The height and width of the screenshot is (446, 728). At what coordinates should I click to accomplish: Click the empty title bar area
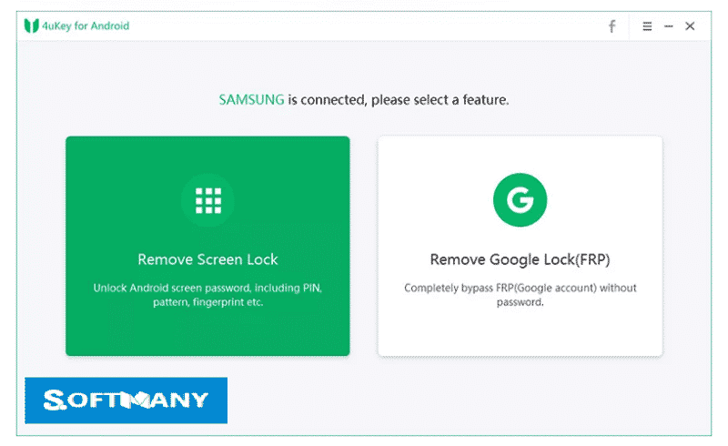367,26
